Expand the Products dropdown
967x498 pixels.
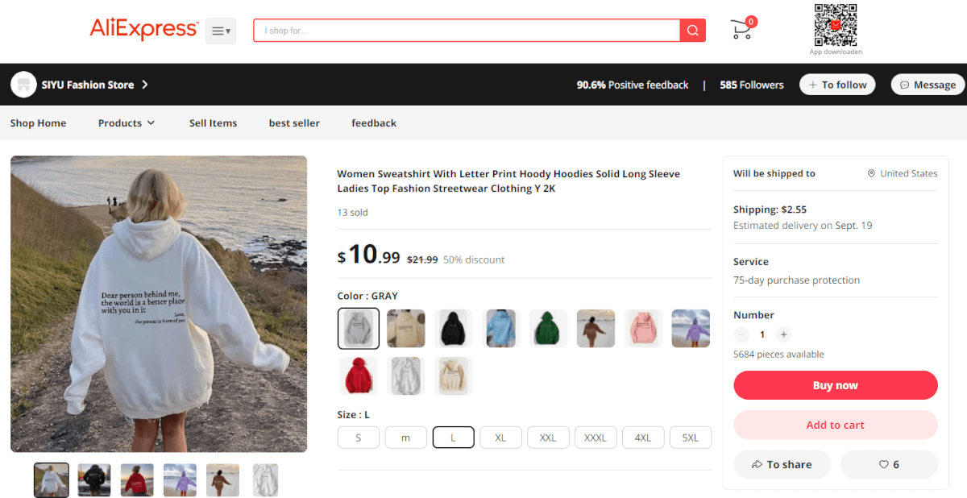pyautogui.click(x=127, y=123)
